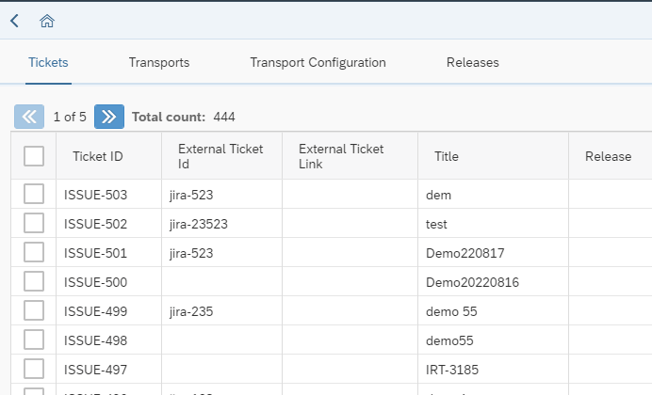
Task: Jump to previous page with double-left arrow
Action: [x=29, y=117]
